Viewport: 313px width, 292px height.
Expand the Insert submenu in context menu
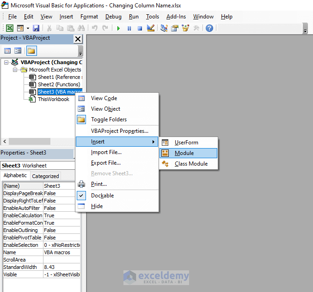tap(117, 142)
